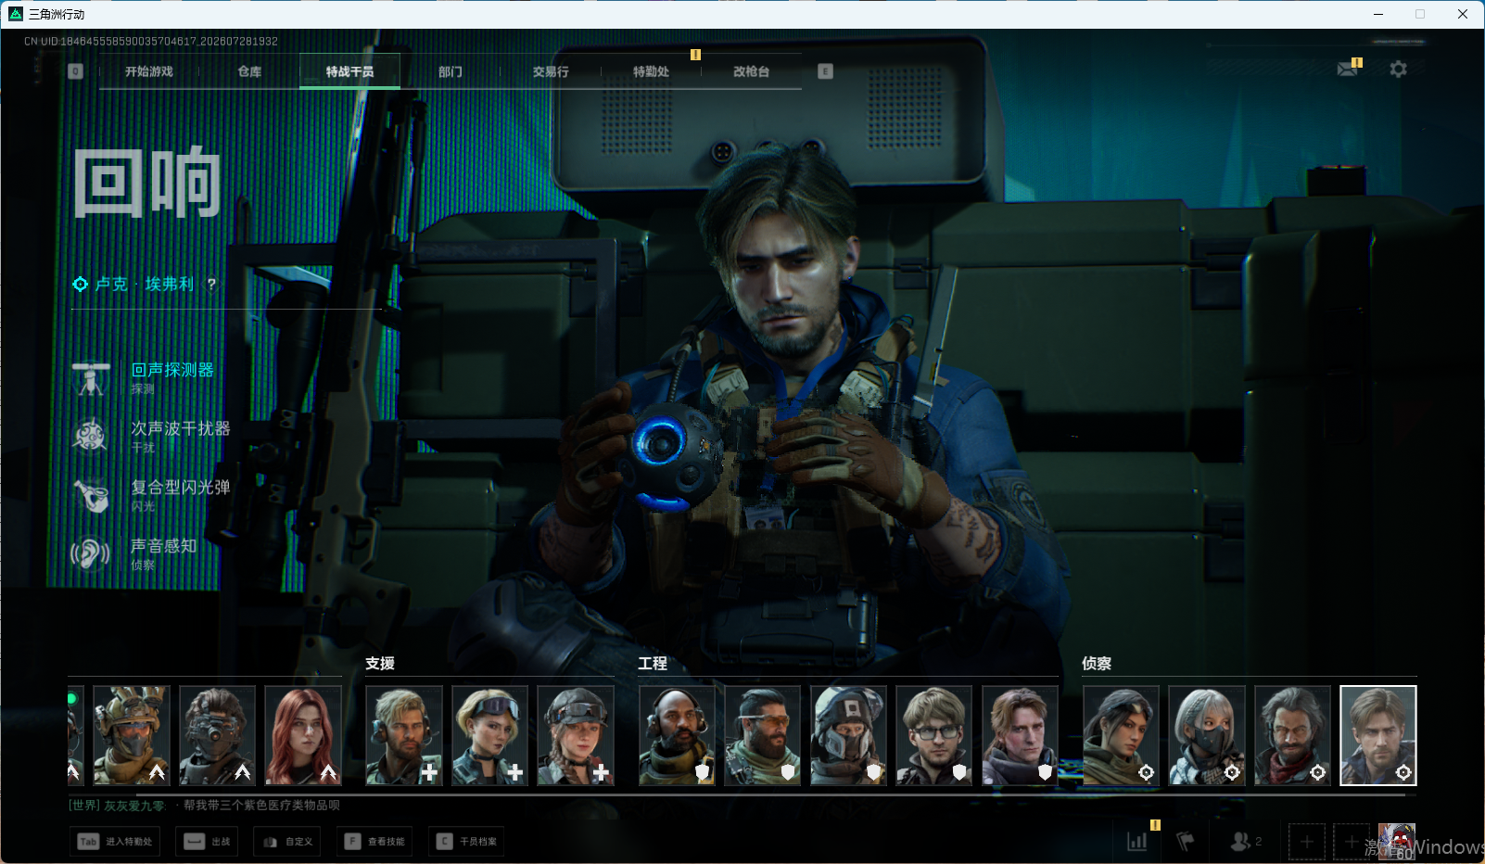
Task: Click the E next-tab key icon
Action: [825, 71]
